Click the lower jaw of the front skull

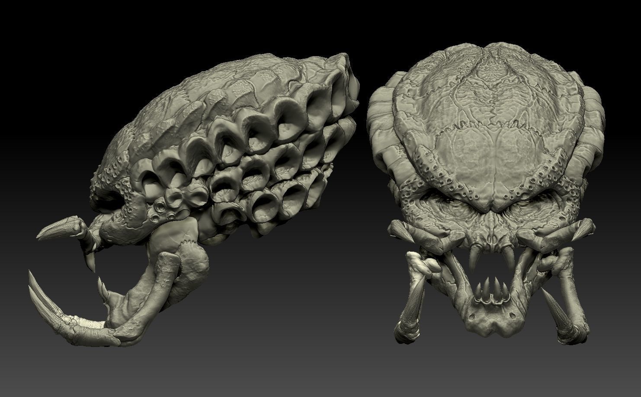click(x=493, y=319)
